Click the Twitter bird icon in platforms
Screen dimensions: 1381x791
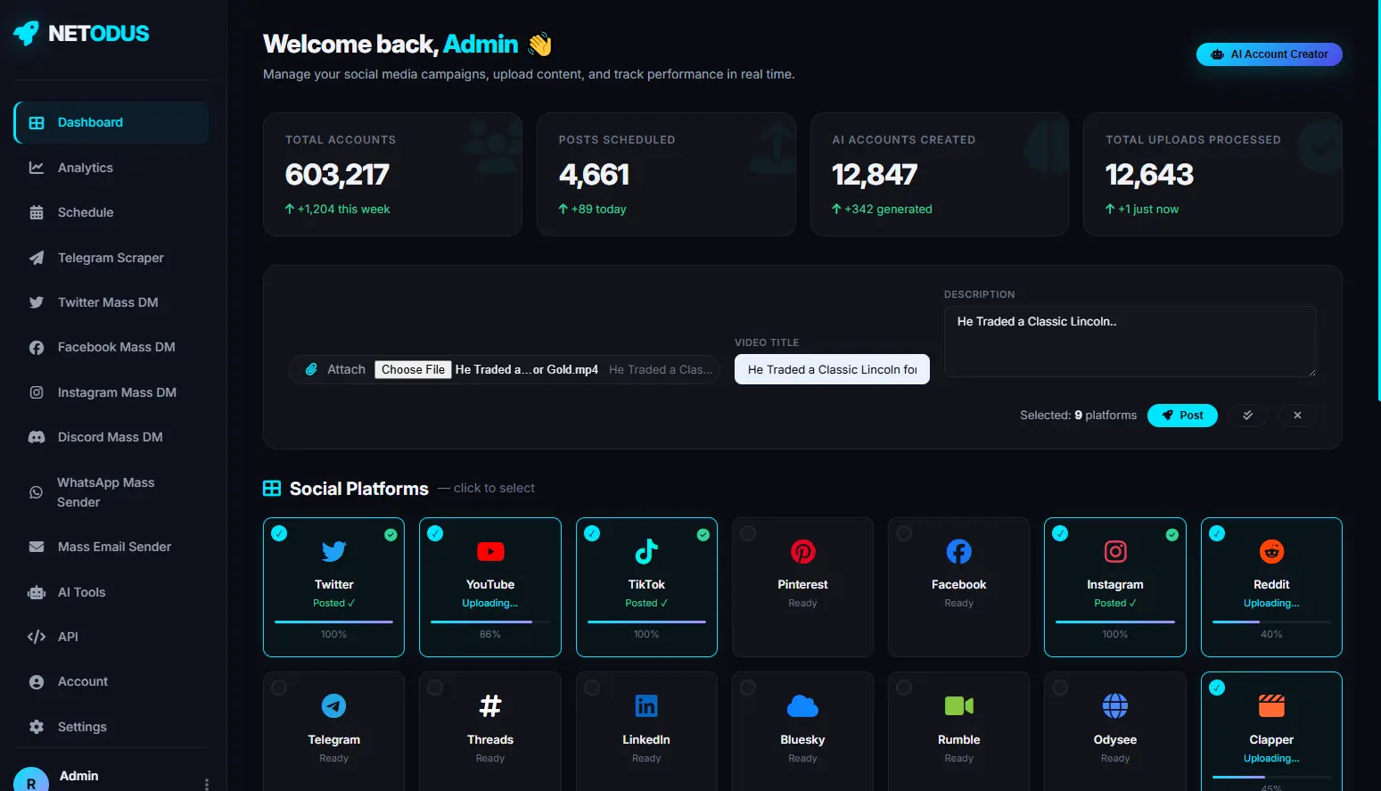333,552
